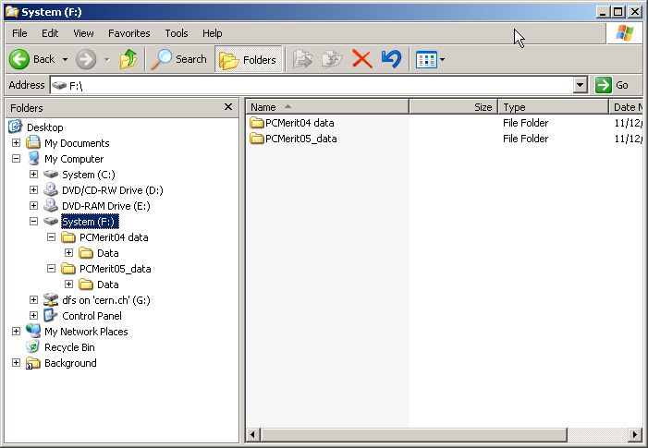Sort by the Date Modified column header

point(626,107)
